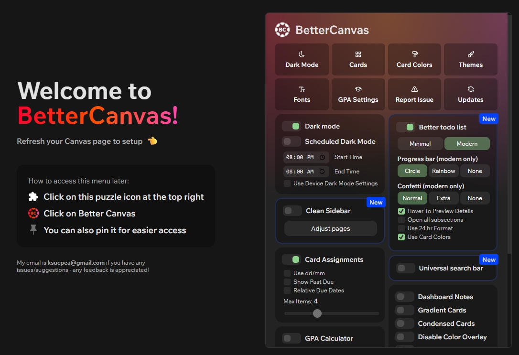Image resolution: width=519 pixels, height=355 pixels.
Task: Click the pin icon in instructions list
Action: tap(33, 229)
